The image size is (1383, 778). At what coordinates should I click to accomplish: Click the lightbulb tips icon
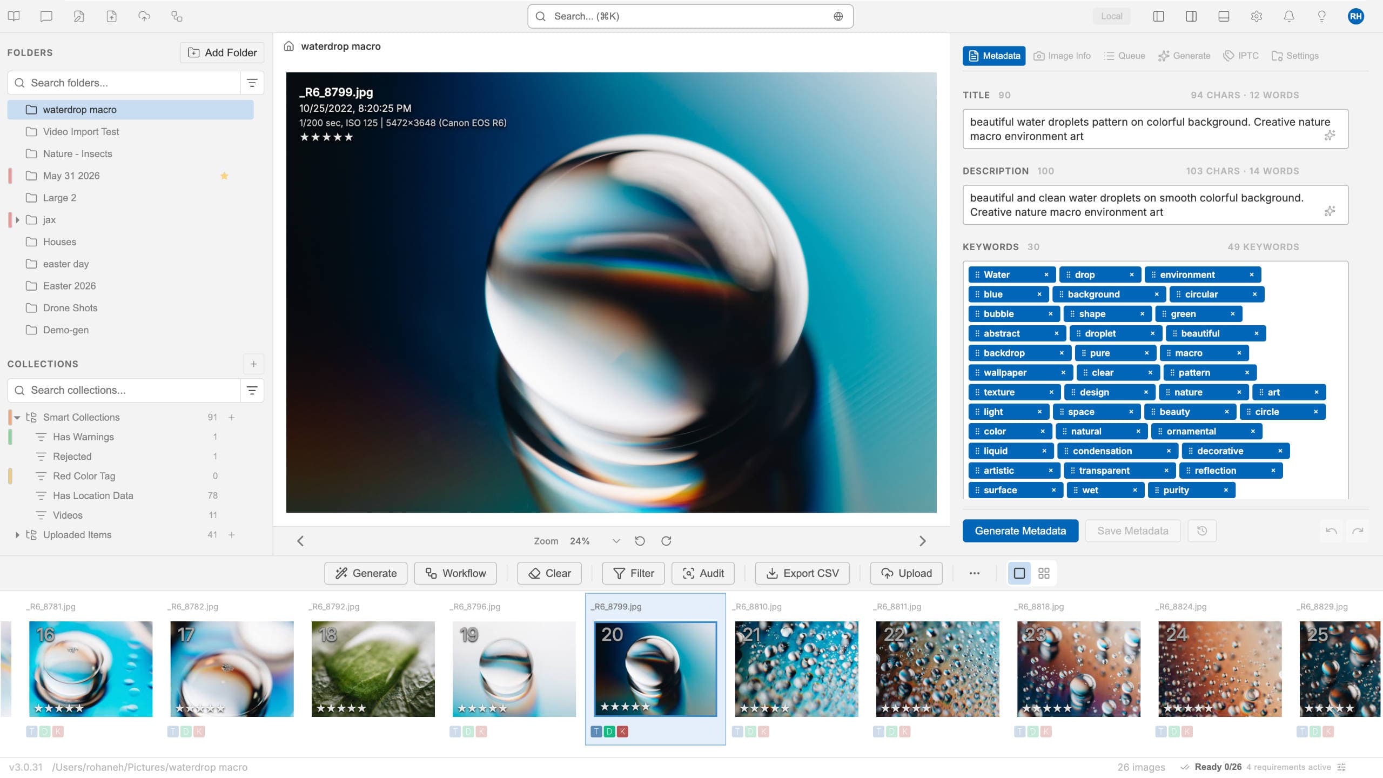tap(1321, 16)
